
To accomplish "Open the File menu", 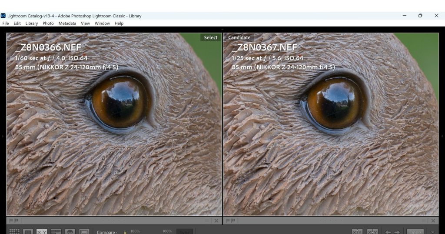I will (x=5, y=23).
